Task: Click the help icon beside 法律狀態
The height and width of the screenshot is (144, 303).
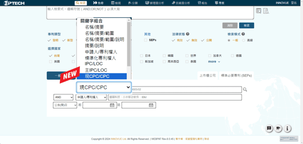Action: click(188, 34)
